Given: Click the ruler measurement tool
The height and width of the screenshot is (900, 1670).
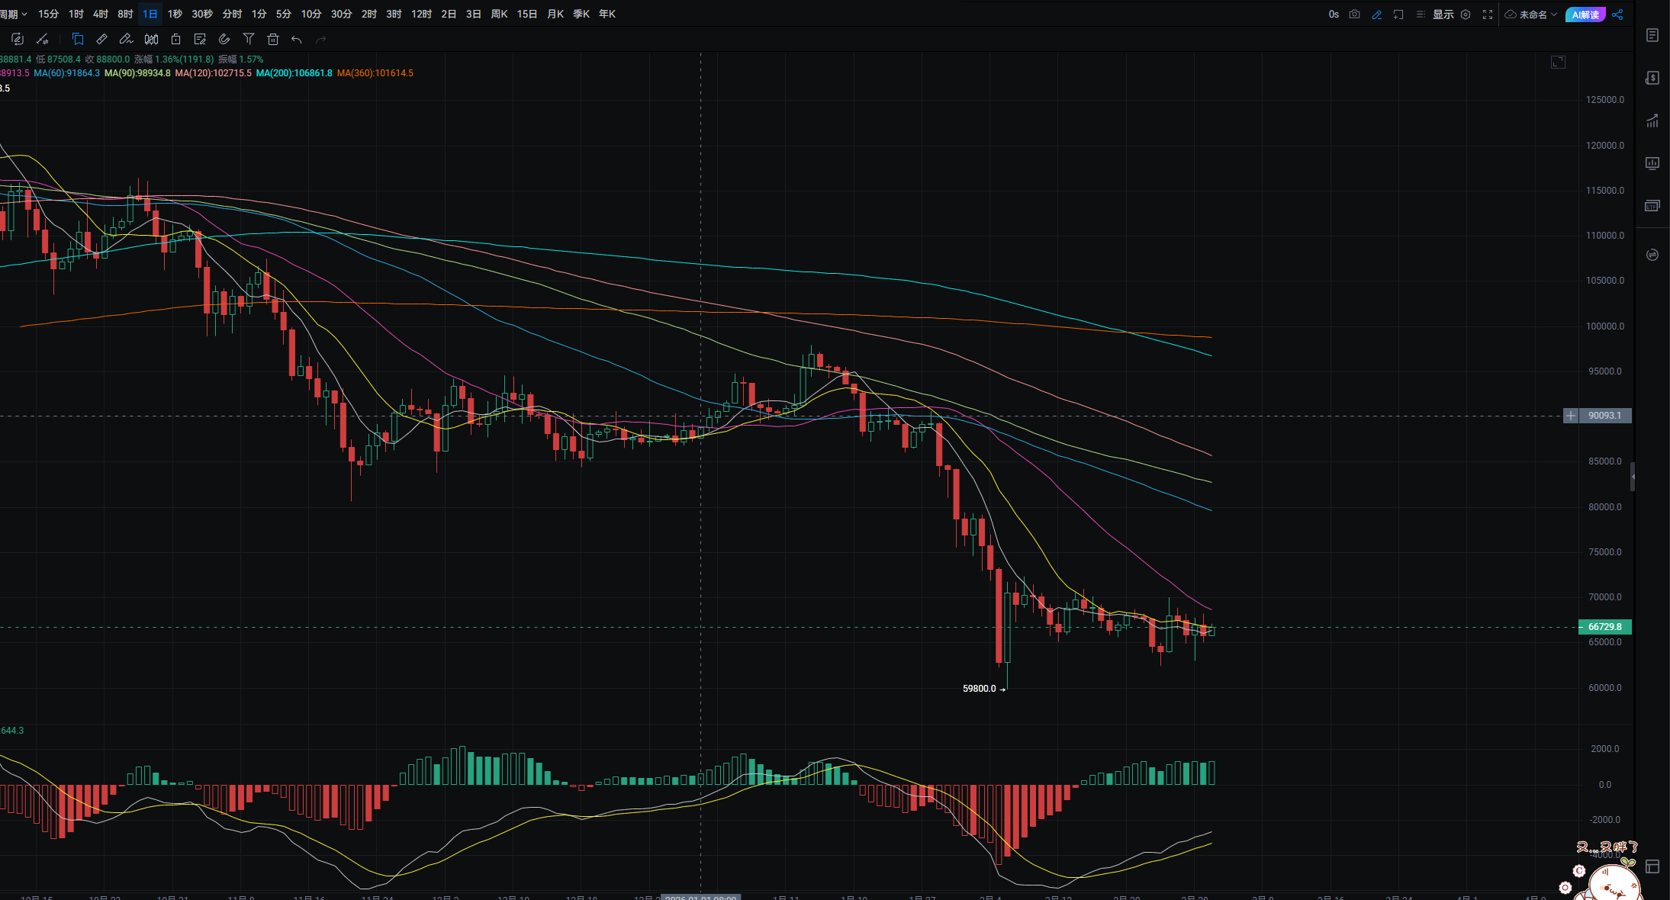Looking at the screenshot, I should pyautogui.click(x=102, y=39).
